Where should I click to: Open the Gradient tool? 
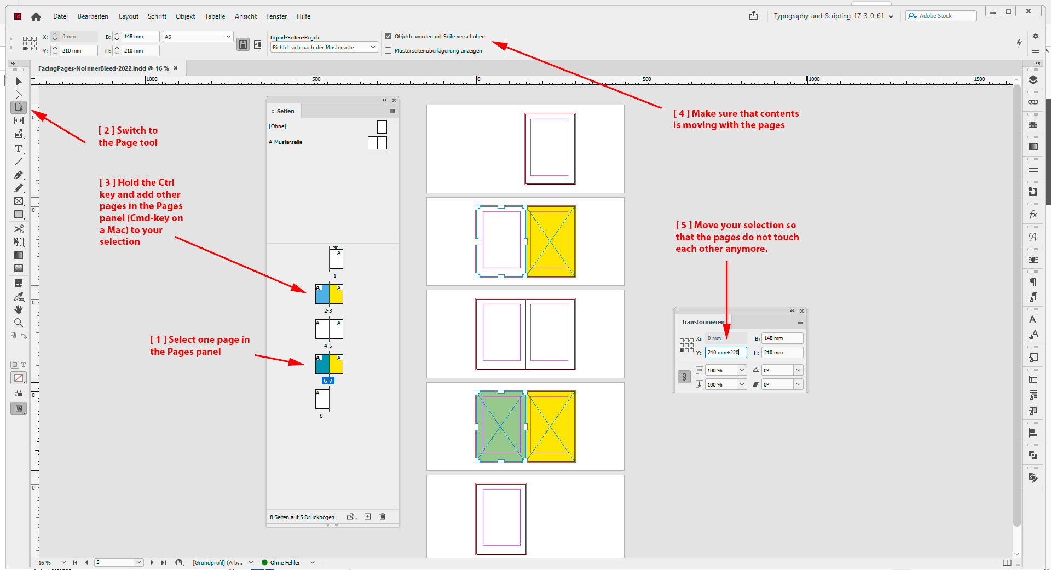click(19, 255)
